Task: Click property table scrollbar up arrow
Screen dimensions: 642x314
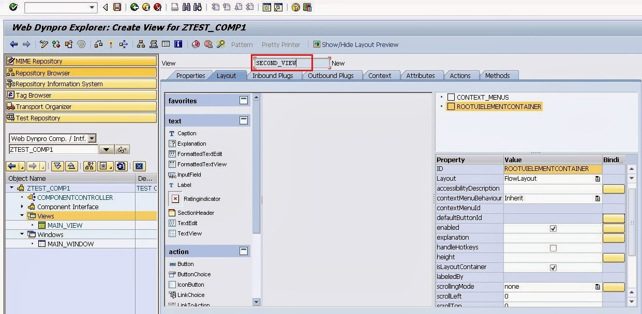Action: pyautogui.click(x=632, y=169)
